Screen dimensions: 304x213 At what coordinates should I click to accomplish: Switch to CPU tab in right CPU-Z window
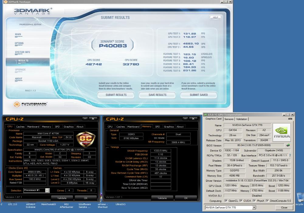pyautogui.click(x=110, y=127)
